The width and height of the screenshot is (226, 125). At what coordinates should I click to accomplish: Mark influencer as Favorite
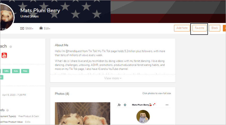click(x=200, y=28)
